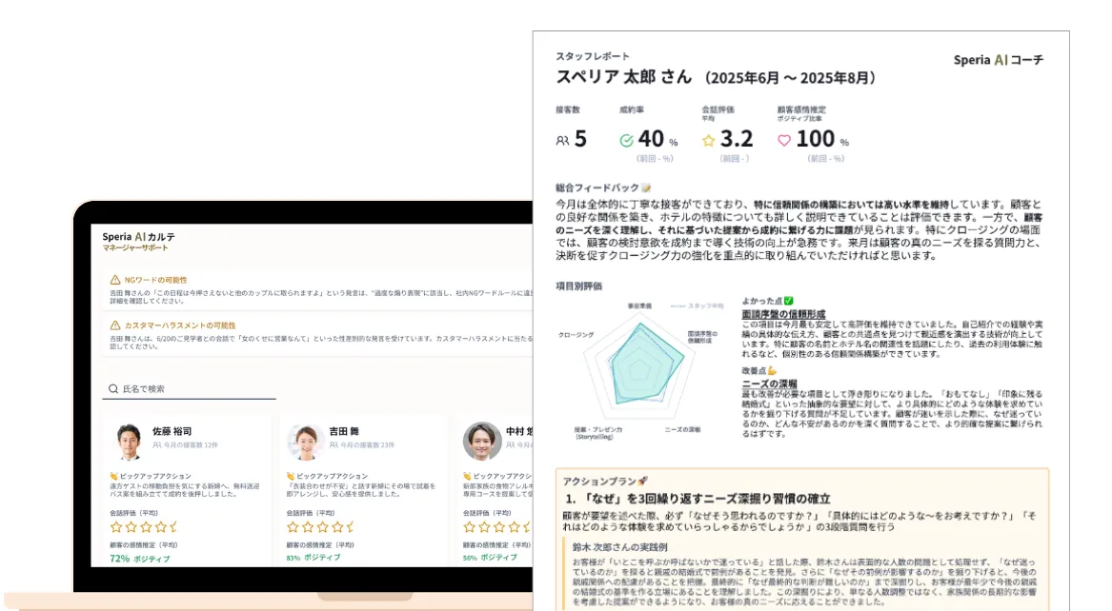Click the memo icon after 総合フィードバック heading
This screenshot has height=611, width=1112.
pyautogui.click(x=644, y=189)
